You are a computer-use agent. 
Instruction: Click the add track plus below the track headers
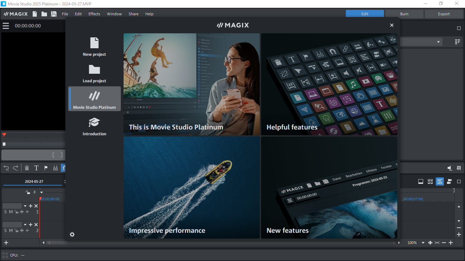click(6, 243)
